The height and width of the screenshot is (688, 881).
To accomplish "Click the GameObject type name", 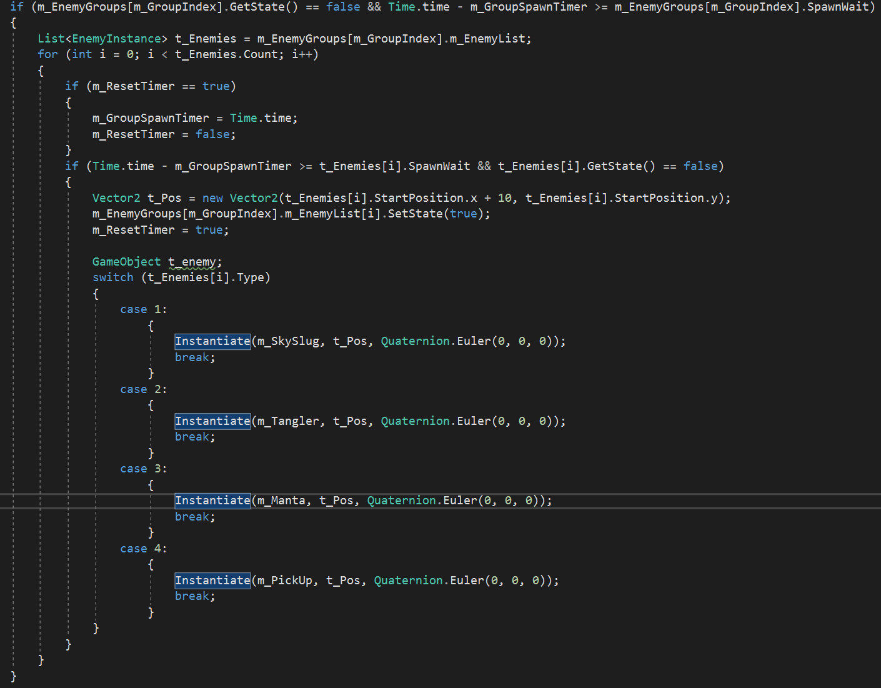I will [x=126, y=262].
